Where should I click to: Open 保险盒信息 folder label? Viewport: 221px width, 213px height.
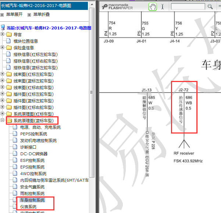click(x=24, y=48)
